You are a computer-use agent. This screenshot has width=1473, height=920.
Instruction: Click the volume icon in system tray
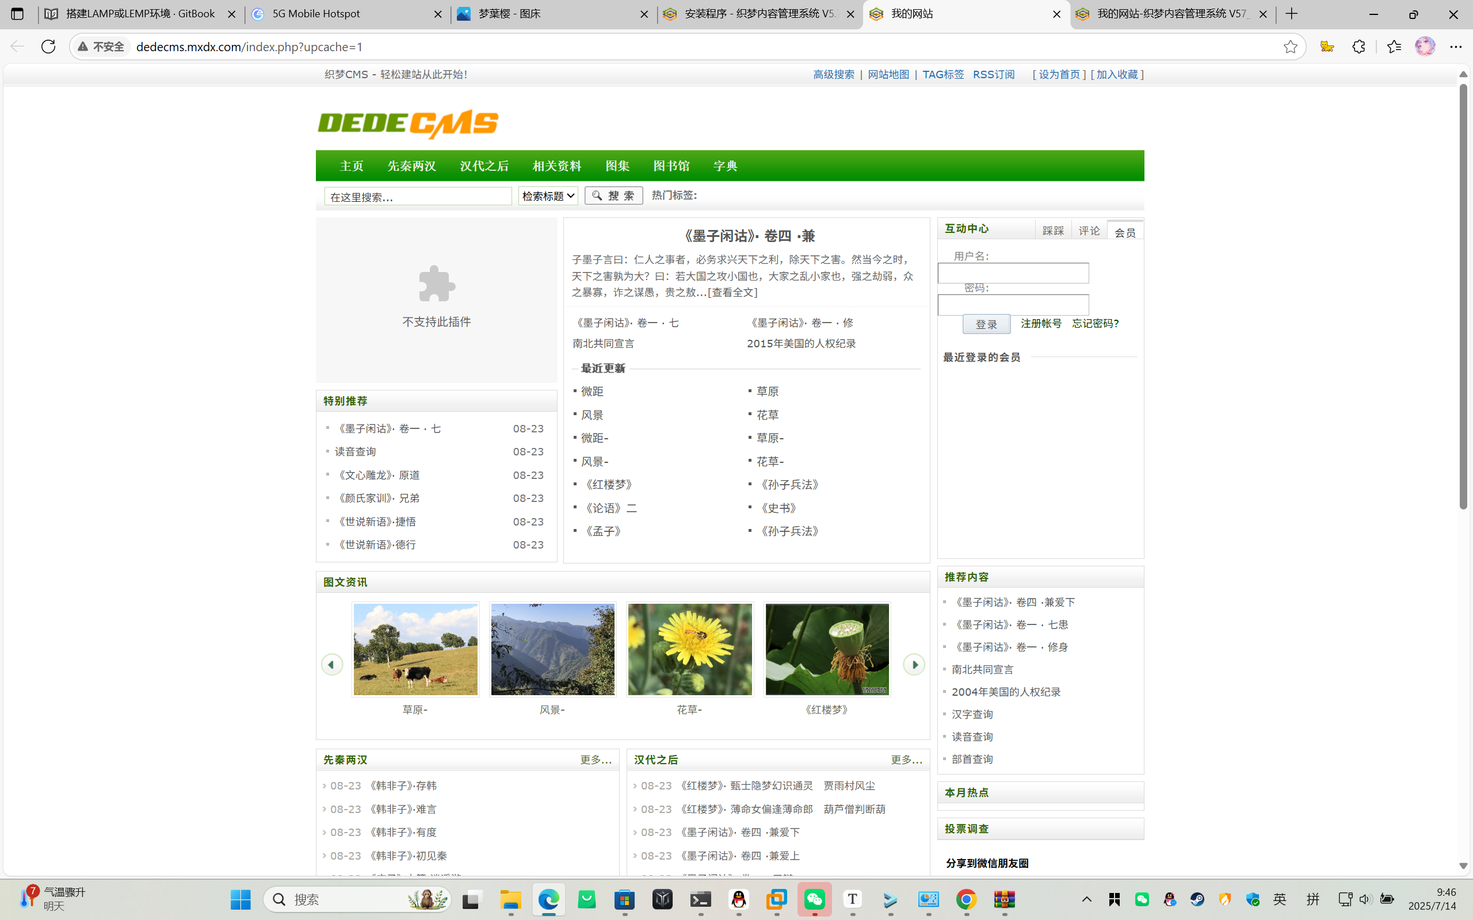(x=1365, y=899)
